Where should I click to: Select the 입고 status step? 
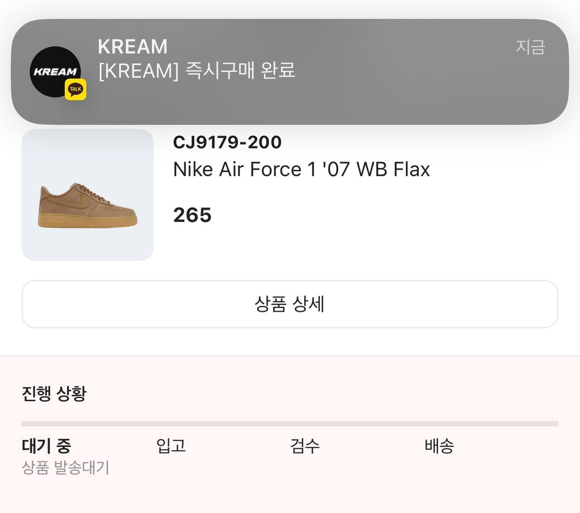tap(171, 446)
